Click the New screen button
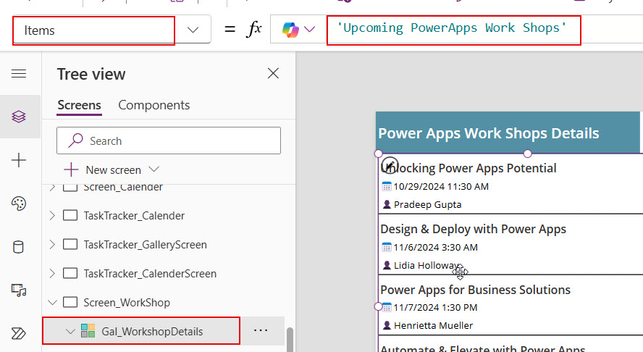This screenshot has width=643, height=352. point(103,170)
